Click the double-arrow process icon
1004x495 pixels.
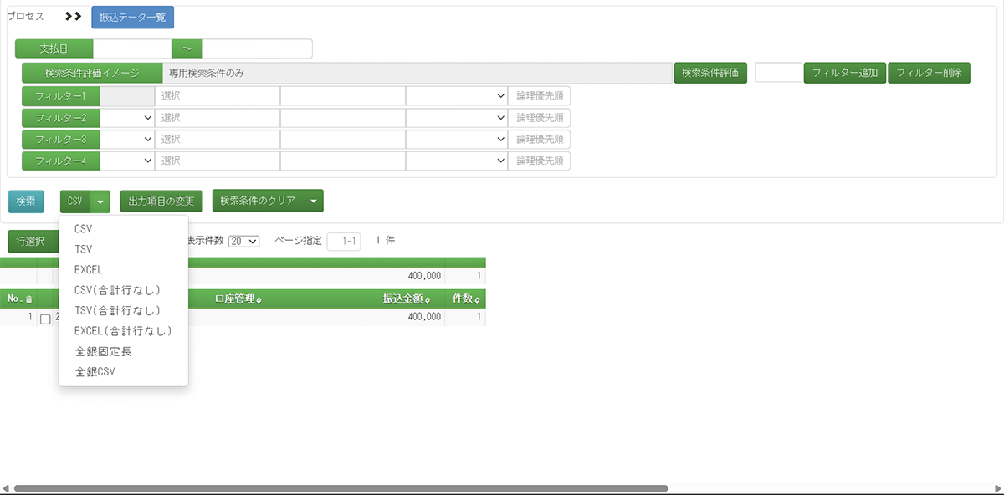click(x=73, y=17)
